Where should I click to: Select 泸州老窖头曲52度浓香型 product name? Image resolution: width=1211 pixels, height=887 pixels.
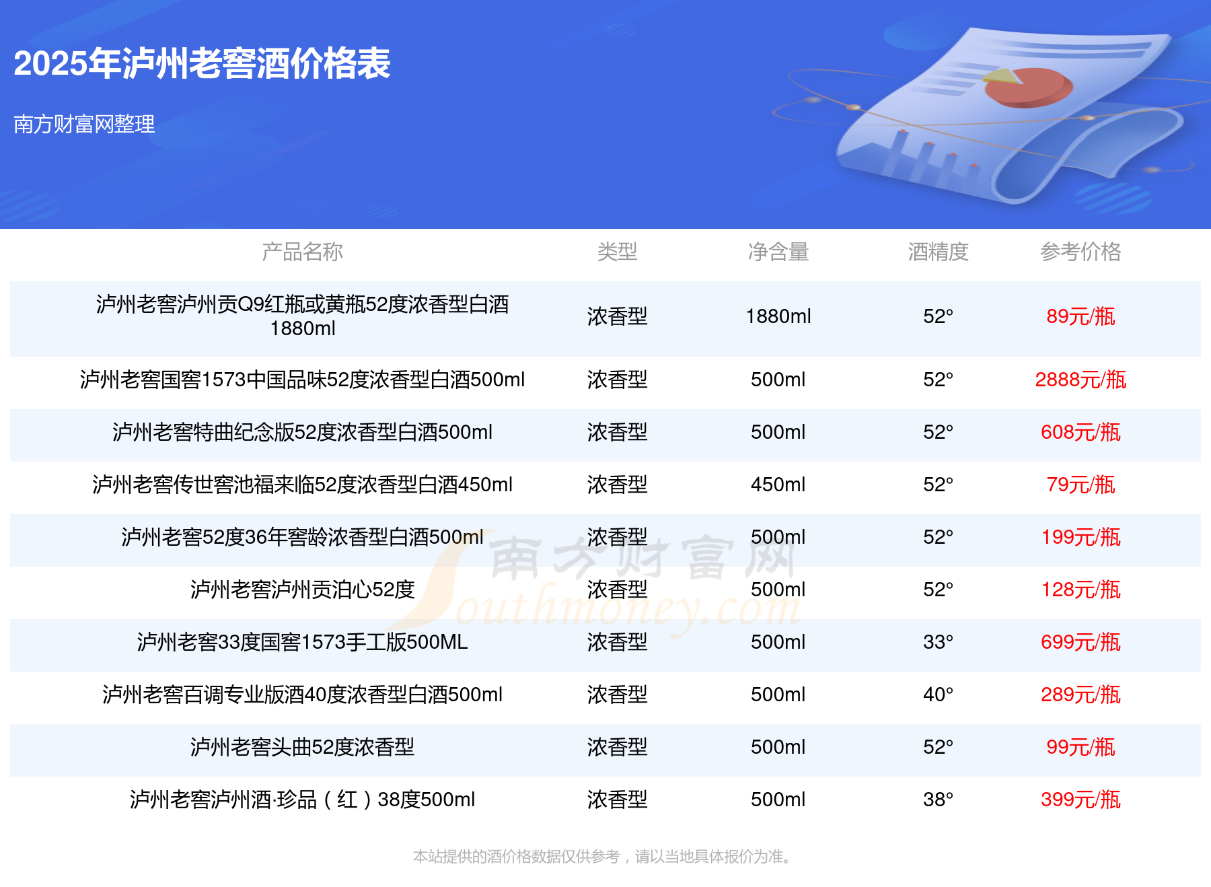pos(302,747)
